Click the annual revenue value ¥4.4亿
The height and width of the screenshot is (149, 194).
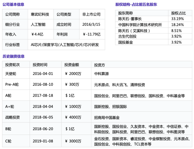(38, 34)
